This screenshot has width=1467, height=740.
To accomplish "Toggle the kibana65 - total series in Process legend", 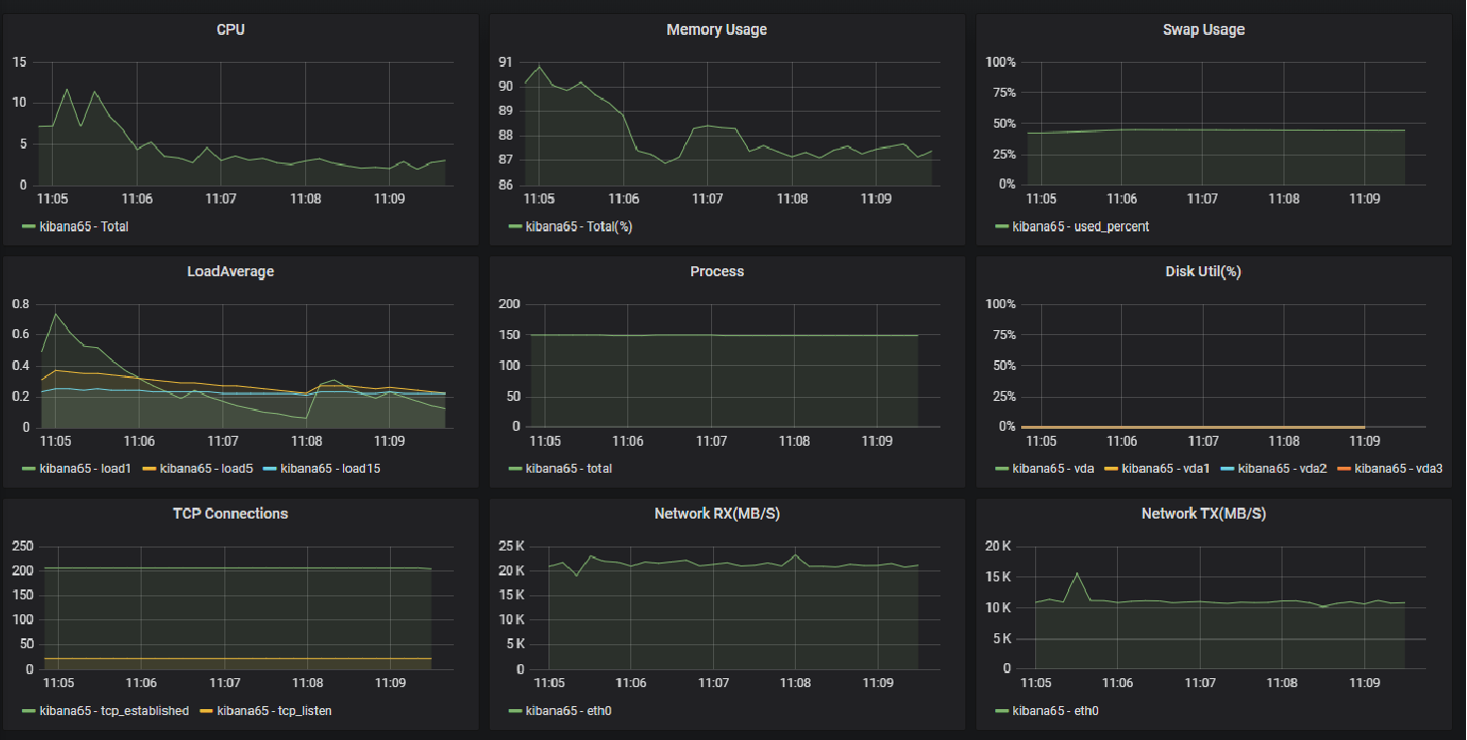I will (x=568, y=468).
